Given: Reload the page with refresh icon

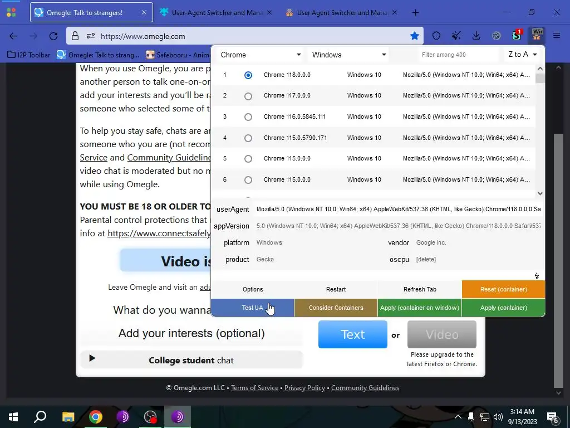Looking at the screenshot, I should coord(53,36).
